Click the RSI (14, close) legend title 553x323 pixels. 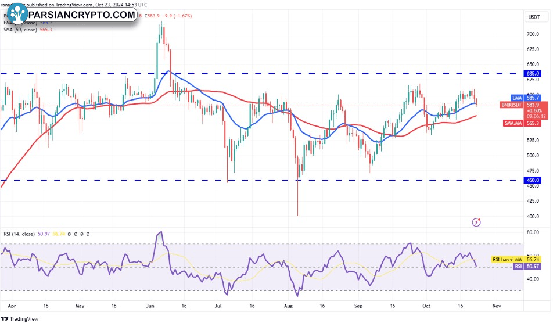click(19, 234)
